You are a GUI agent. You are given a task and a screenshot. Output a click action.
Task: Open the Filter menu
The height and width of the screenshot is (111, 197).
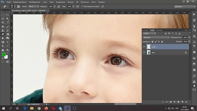pyautogui.click(x=70, y=2)
